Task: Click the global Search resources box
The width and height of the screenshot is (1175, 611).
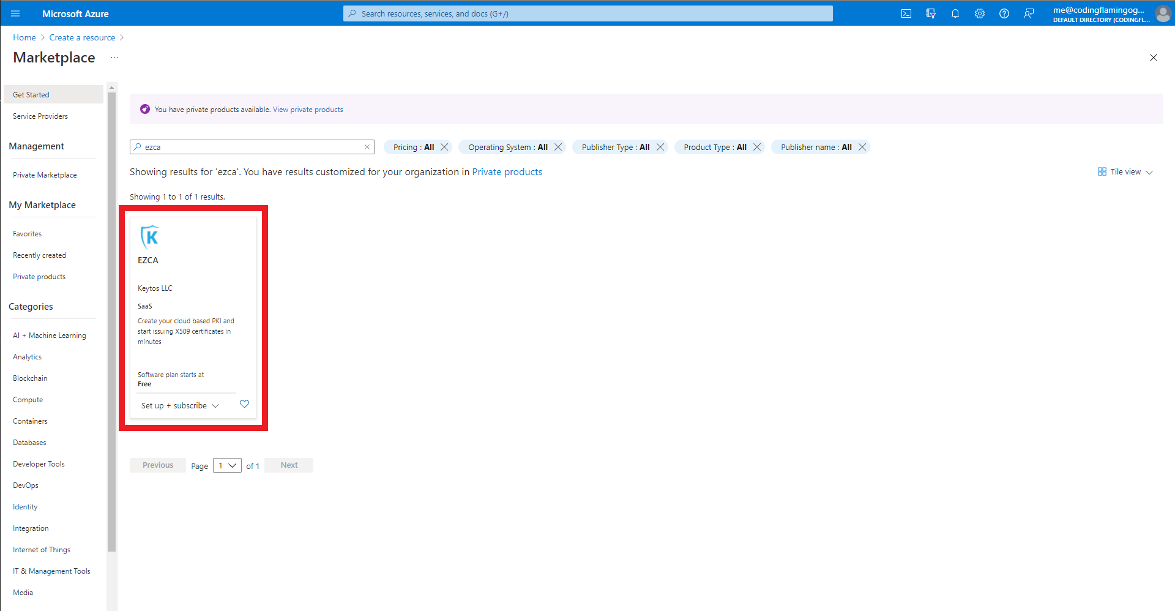Action: [x=587, y=13]
